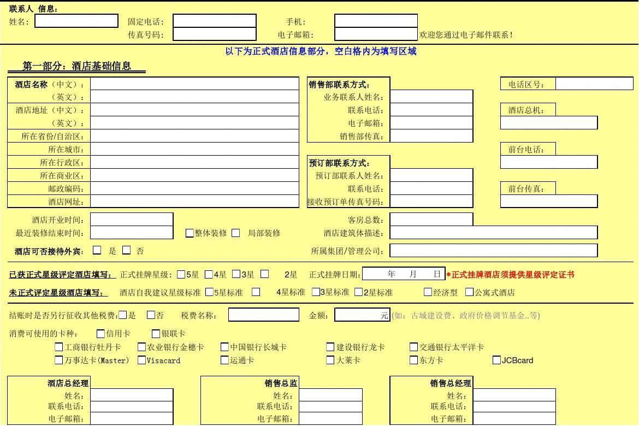The height and width of the screenshot is (426, 639).
Task: Tick 是 for 酒店可否接待外宾
Action: (x=97, y=250)
